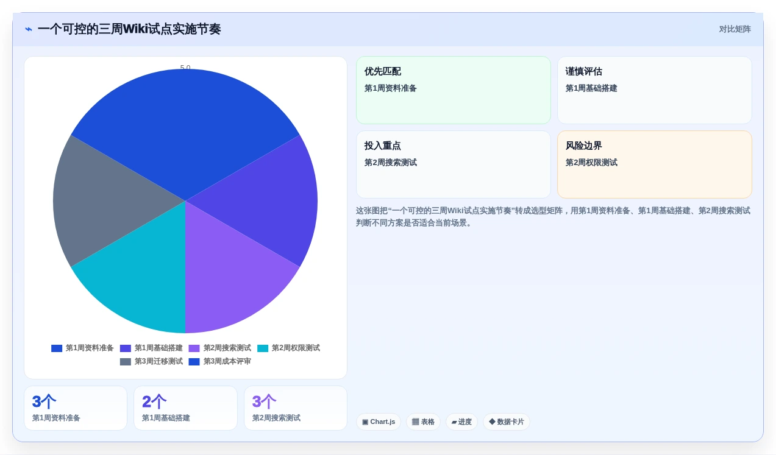Toggle legend swatch for 第2周权限测试
Screen dimensions: 776x455
click(263, 348)
